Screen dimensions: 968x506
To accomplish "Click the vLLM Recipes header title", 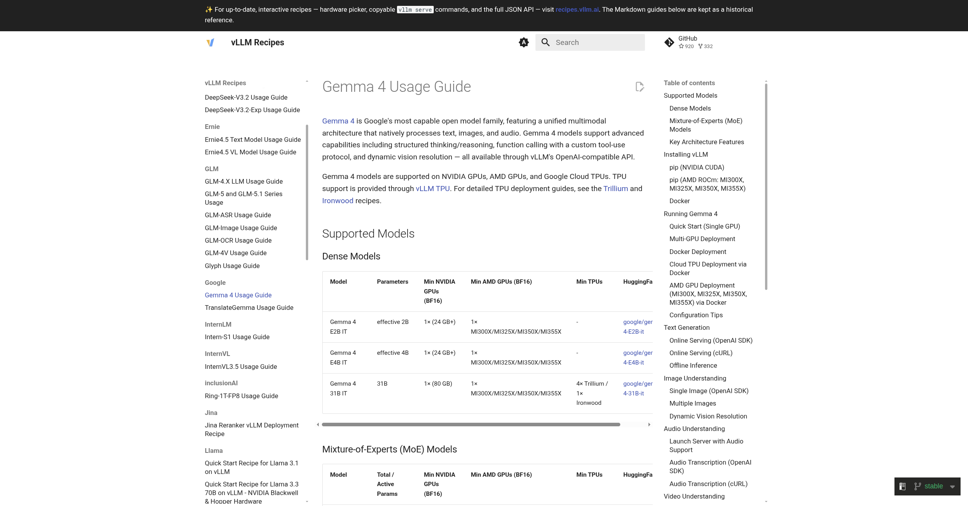I will coord(257,42).
